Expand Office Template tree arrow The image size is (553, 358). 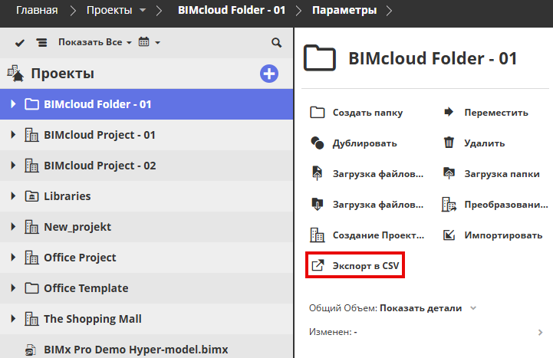13,288
